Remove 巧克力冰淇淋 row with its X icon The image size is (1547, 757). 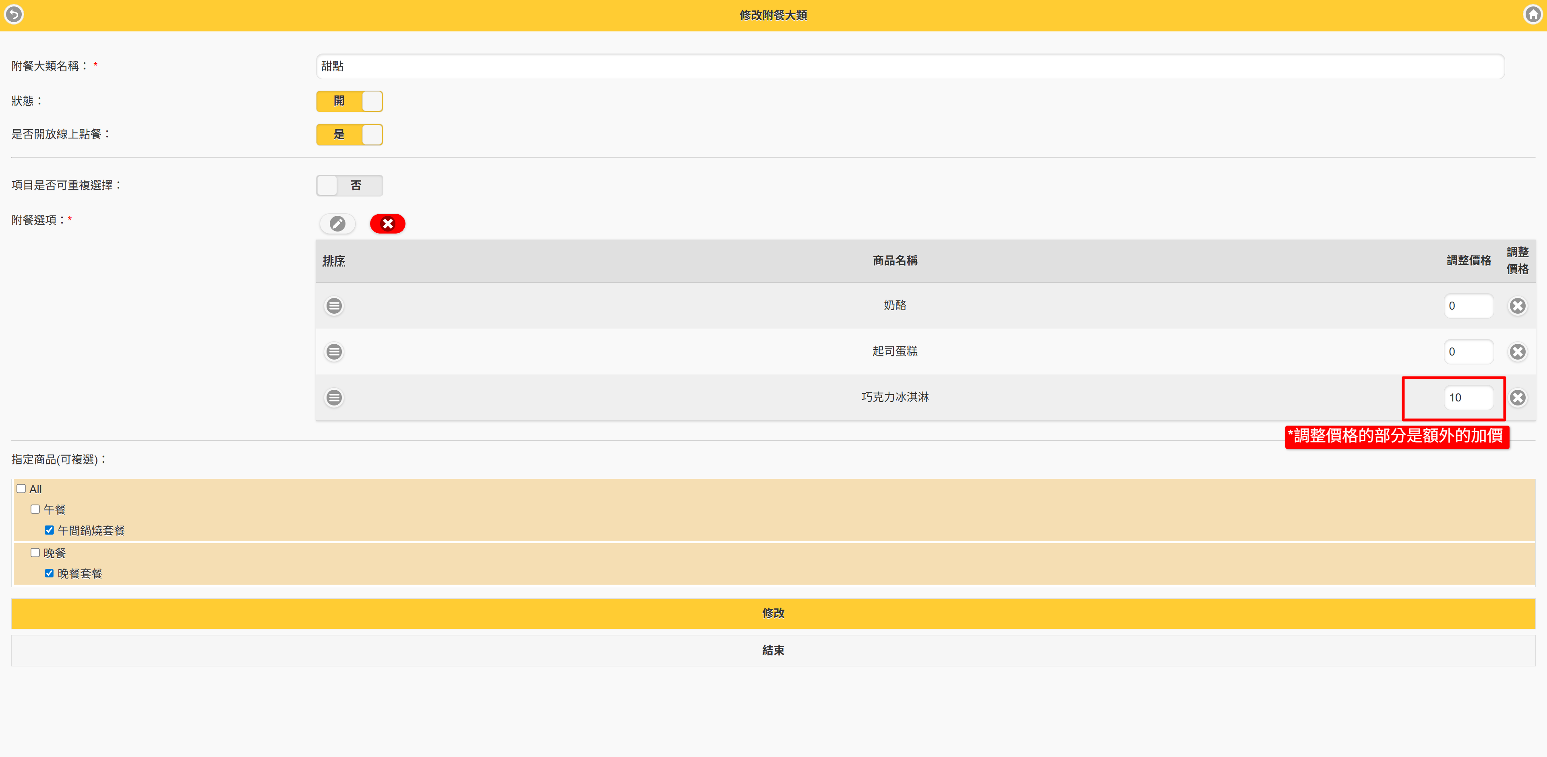tap(1518, 397)
